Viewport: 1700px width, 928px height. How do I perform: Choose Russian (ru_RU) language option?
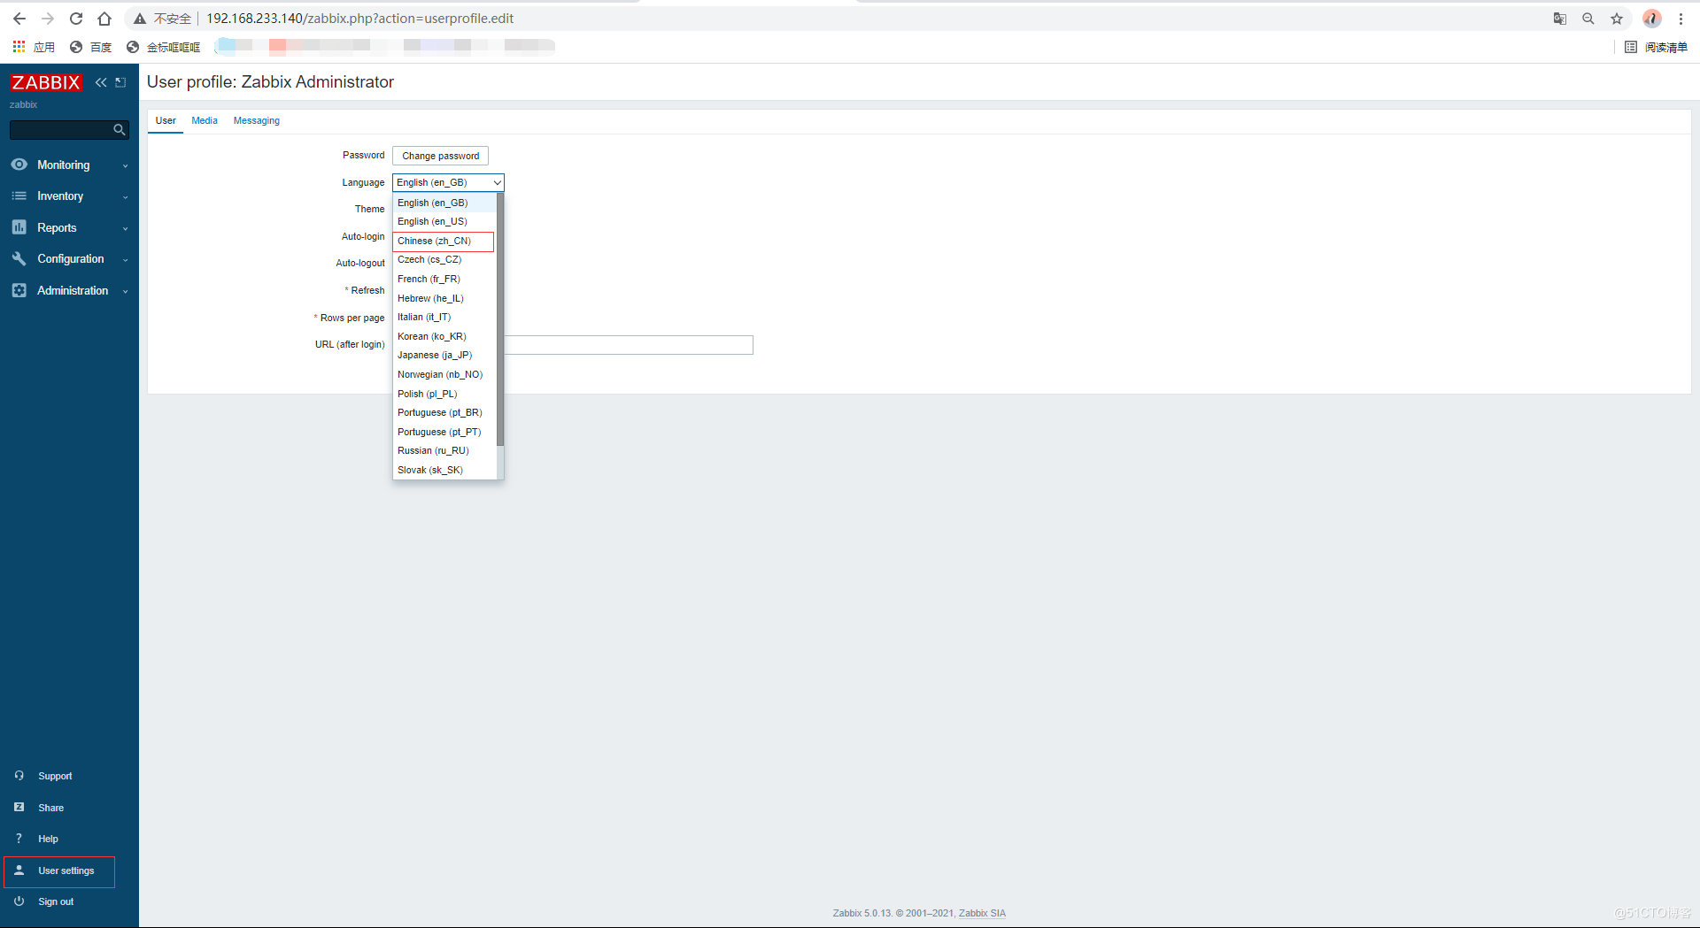pos(444,451)
